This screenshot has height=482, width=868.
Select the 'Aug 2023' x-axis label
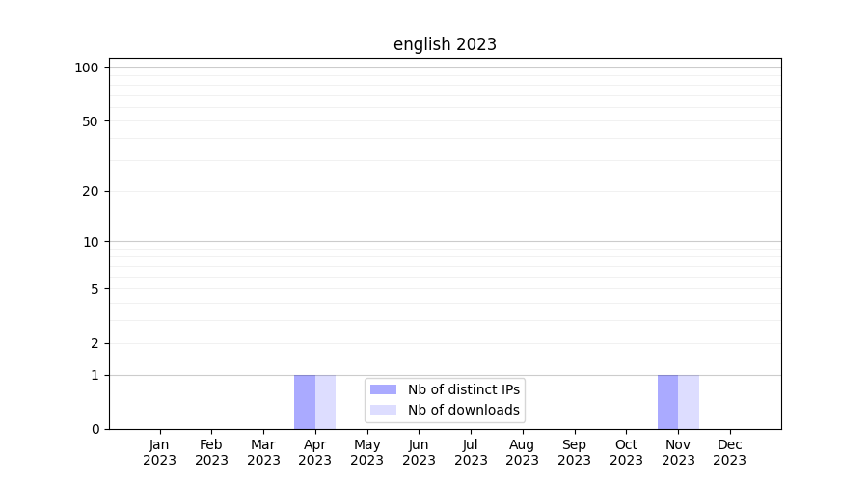tap(523, 452)
